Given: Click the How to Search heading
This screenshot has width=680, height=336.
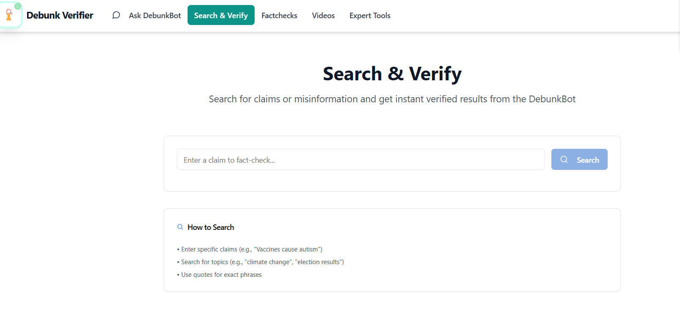Looking at the screenshot, I should pyautogui.click(x=211, y=227).
